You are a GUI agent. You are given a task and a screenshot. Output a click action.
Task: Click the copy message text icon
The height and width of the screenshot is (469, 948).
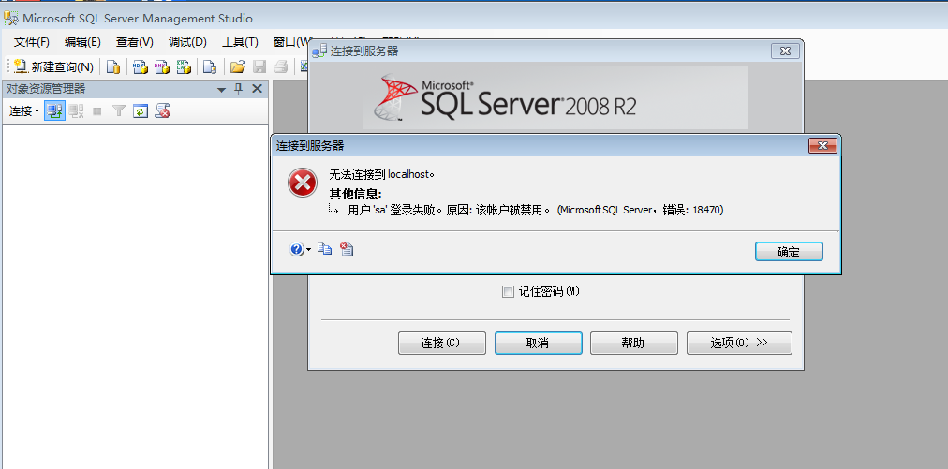click(x=325, y=248)
